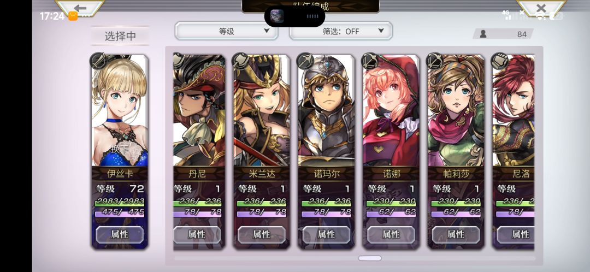The width and height of the screenshot is (590, 272).
Task: Click the bow icon on 诺娜's card
Action: 369,61
